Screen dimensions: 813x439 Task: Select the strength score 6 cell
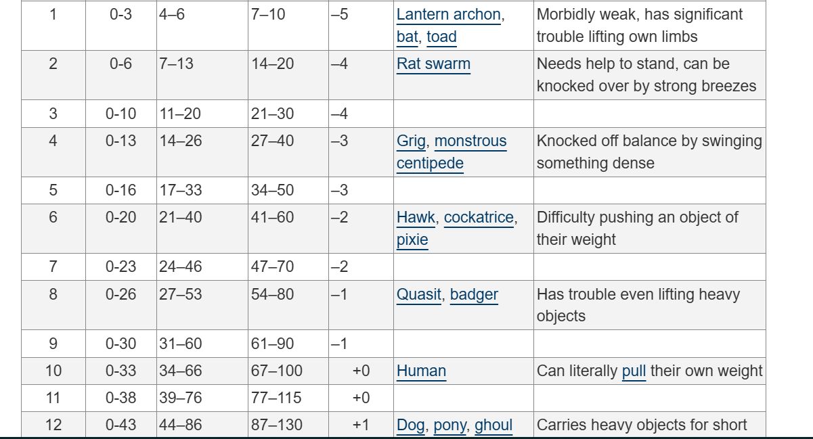click(x=53, y=229)
